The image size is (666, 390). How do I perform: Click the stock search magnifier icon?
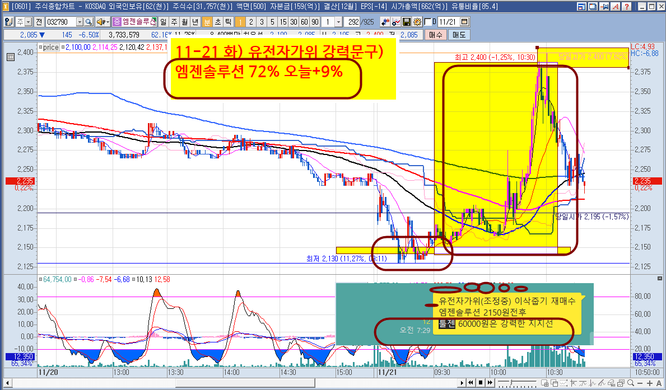point(89,22)
